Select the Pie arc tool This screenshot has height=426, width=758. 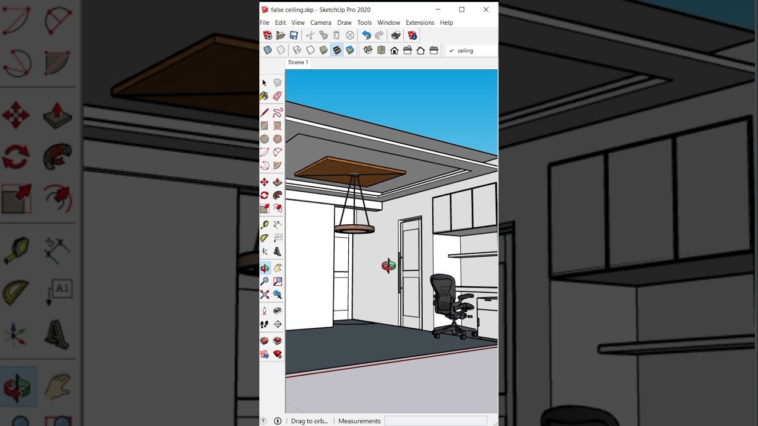pos(277,166)
